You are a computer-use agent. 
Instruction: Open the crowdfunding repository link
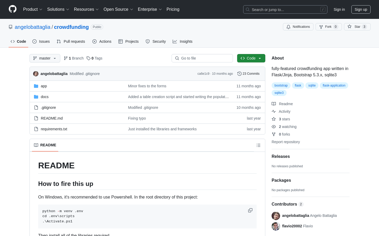point(71,27)
